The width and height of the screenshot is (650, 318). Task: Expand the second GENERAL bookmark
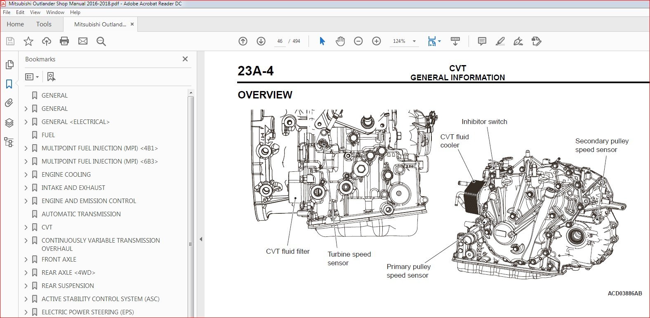pyautogui.click(x=26, y=109)
